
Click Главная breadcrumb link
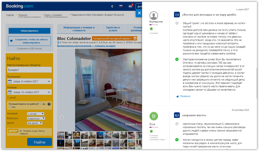pyautogui.click(x=10, y=15)
